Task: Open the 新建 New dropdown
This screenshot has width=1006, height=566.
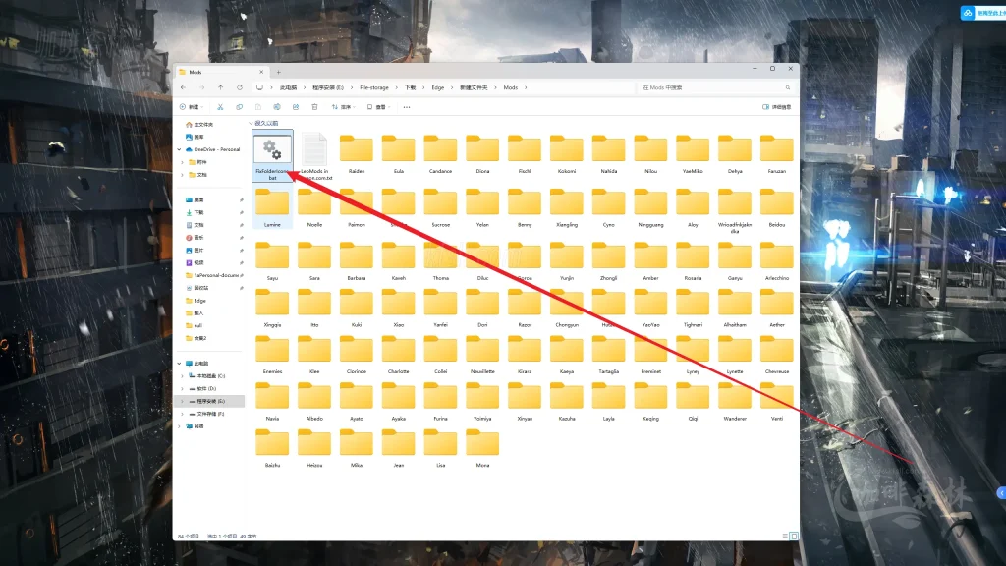Action: pos(192,107)
